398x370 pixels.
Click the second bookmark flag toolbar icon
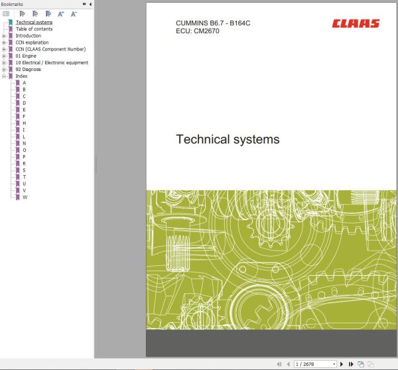tap(35, 14)
